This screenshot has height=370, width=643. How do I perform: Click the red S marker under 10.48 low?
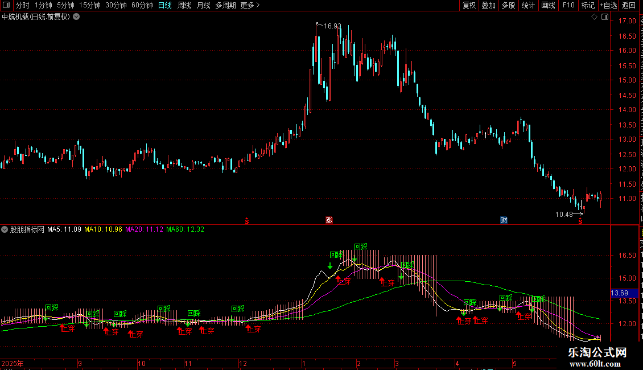click(x=580, y=221)
